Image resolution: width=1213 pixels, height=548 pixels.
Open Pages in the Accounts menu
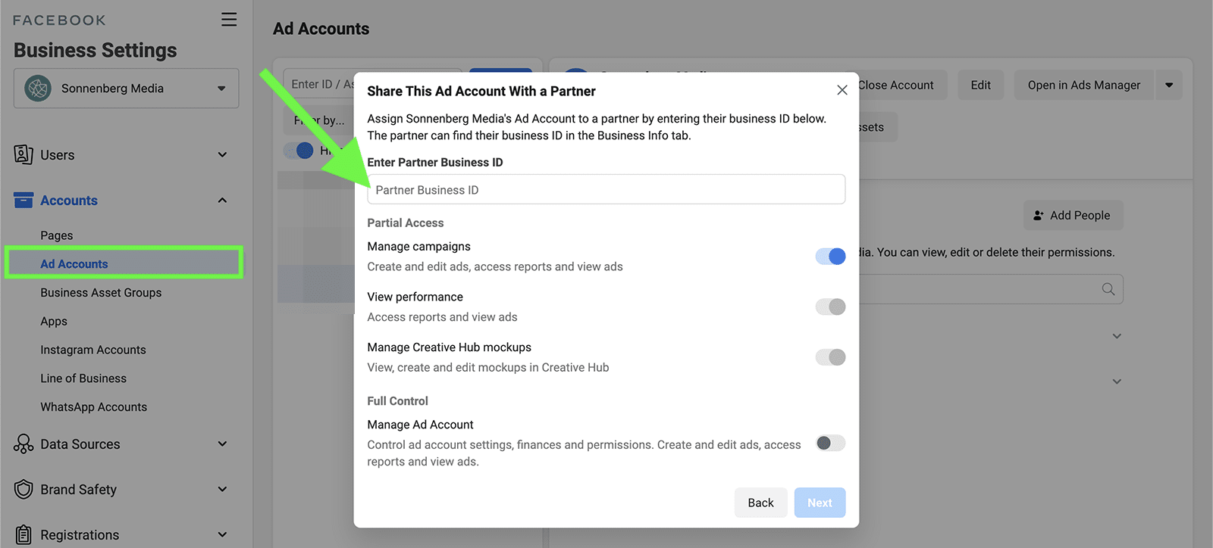click(57, 235)
